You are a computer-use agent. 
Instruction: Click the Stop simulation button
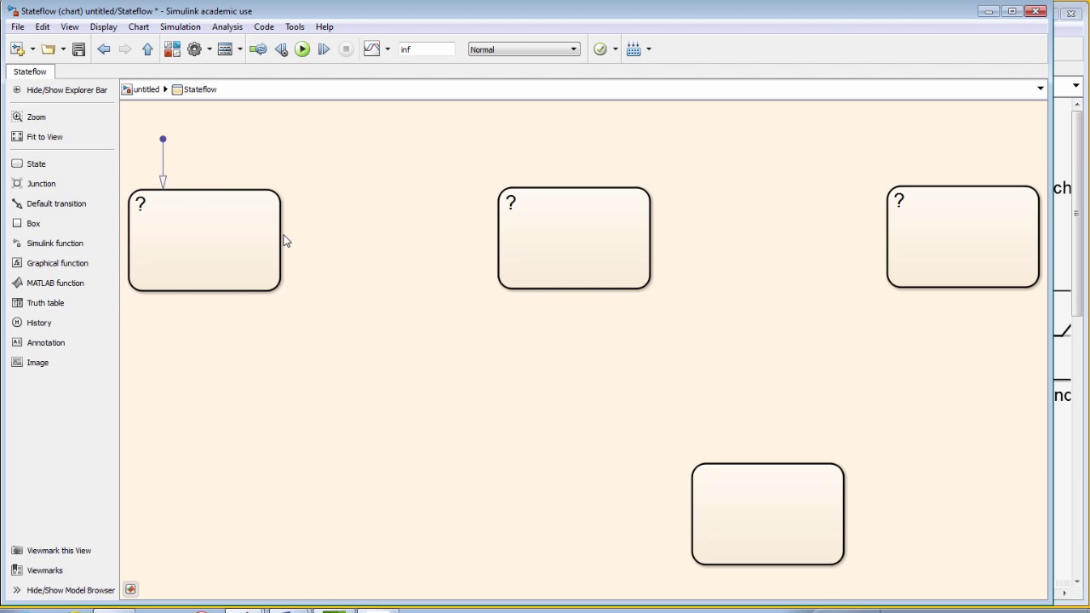tap(346, 49)
